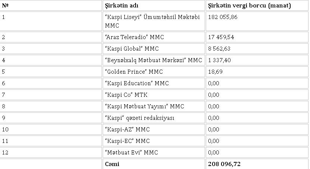Image resolution: width=310 pixels, height=169 pixels.
Task: Click the 18,69 debt value
Action: coord(215,72)
